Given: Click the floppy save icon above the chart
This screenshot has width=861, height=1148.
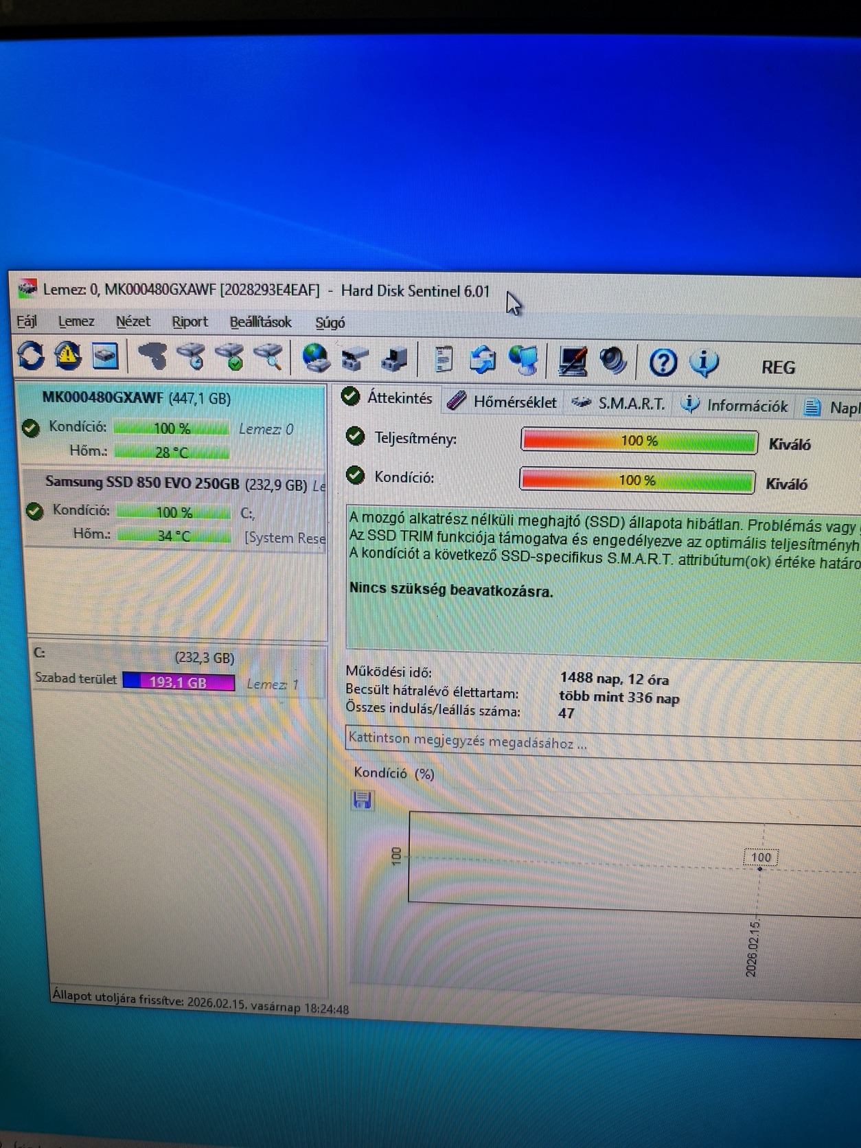Looking at the screenshot, I should tap(362, 800).
